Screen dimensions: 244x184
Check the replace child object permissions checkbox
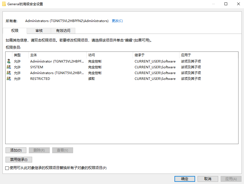tap(7, 168)
